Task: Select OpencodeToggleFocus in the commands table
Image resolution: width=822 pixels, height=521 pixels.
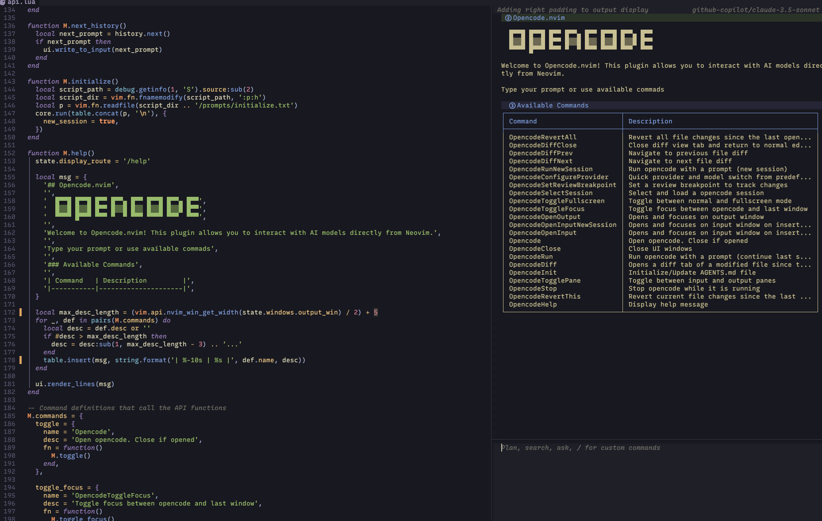Action: (547, 209)
